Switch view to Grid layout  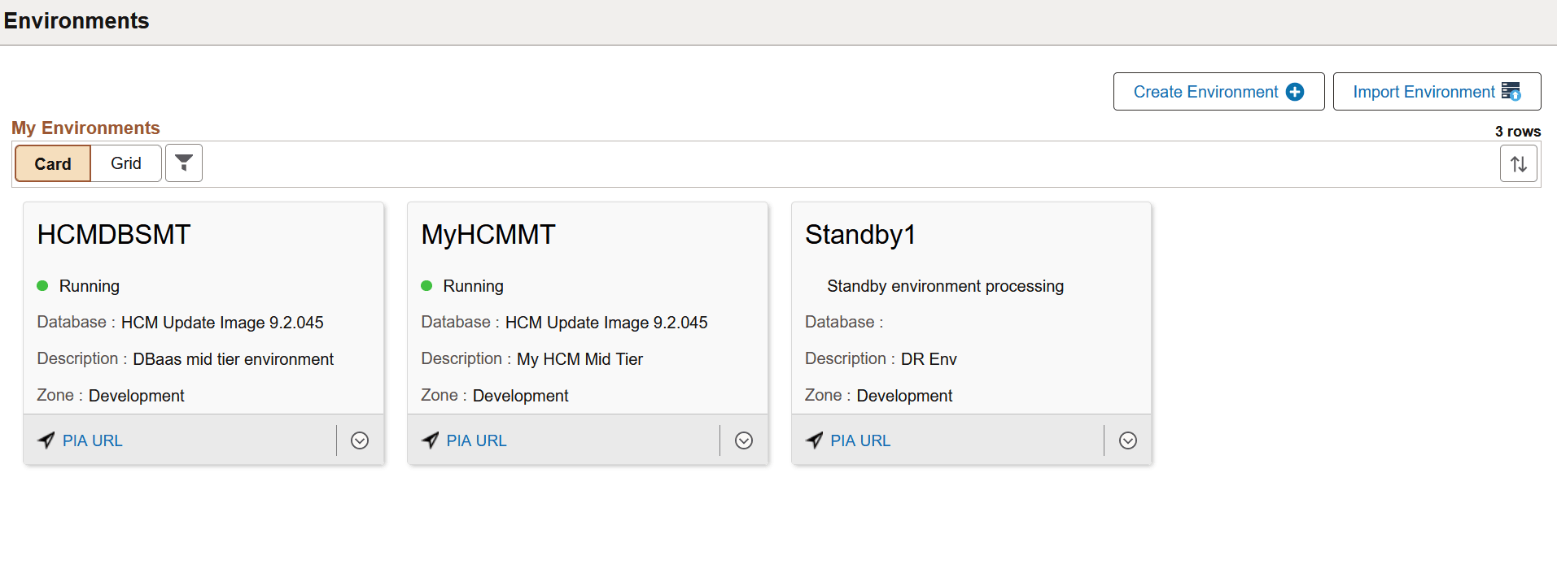click(125, 163)
